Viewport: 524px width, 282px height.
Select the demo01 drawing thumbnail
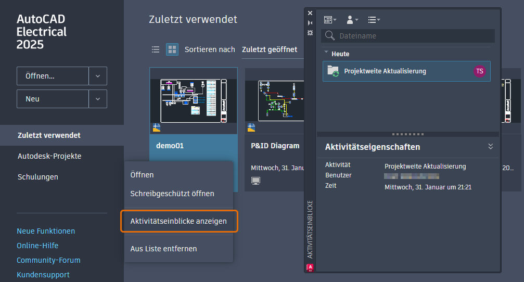[194, 101]
